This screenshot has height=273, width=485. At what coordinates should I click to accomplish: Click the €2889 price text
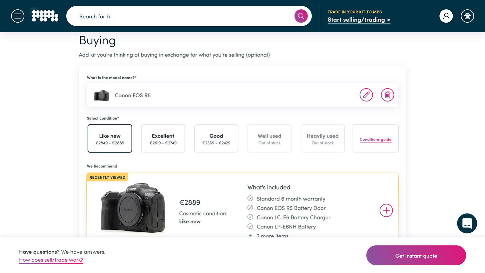(190, 202)
